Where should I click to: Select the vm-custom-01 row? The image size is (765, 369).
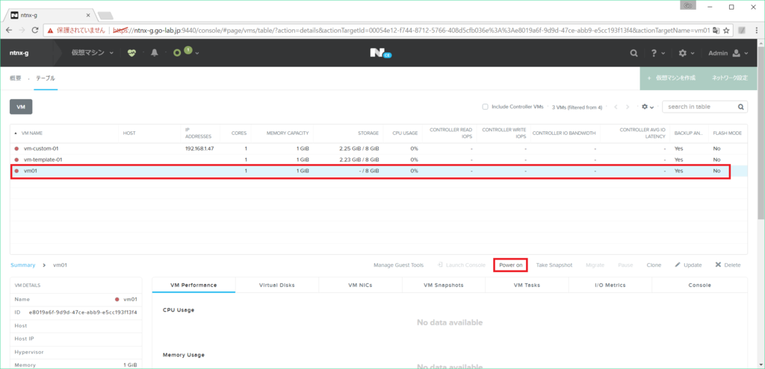tap(379, 148)
